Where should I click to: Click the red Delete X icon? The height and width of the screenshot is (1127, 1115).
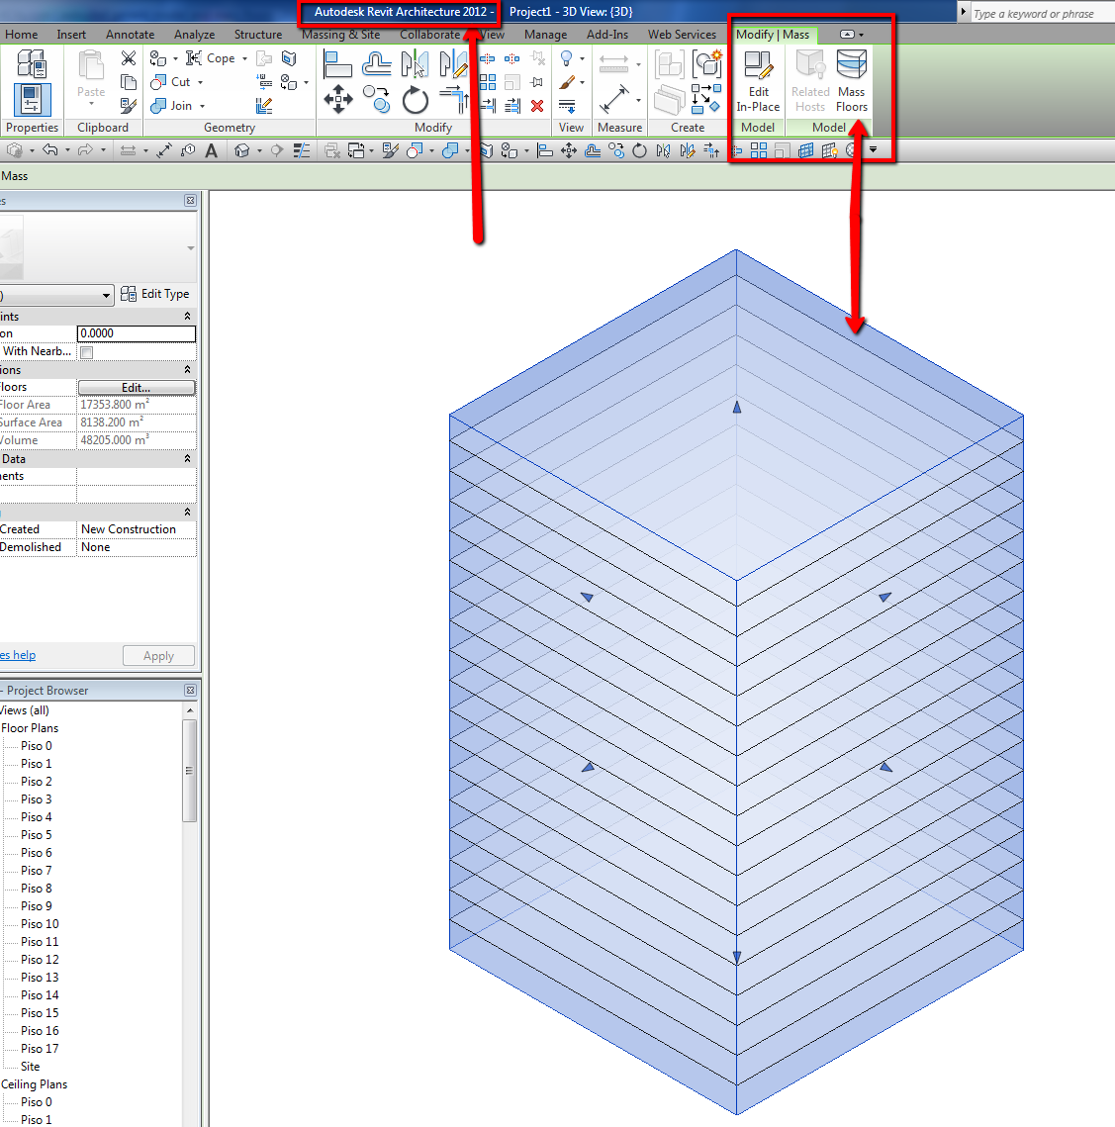point(537,106)
